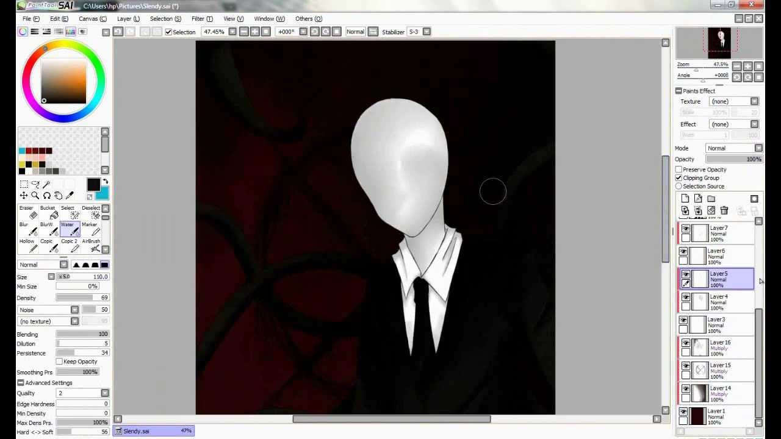
Task: Activate the rectangular selection tool
Action: pyautogui.click(x=23, y=184)
